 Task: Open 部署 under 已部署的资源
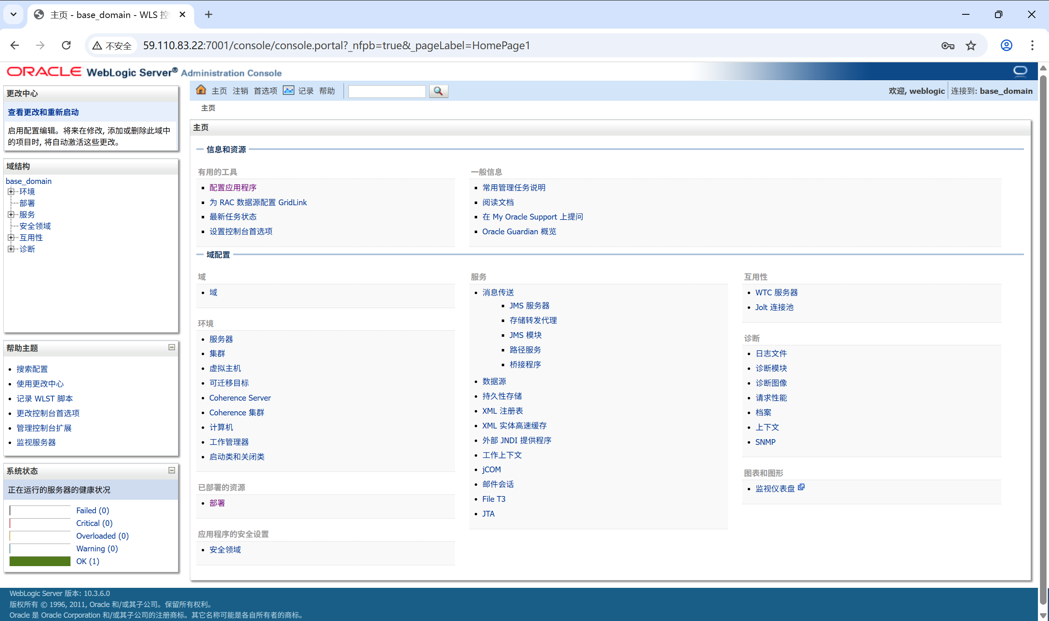(x=217, y=503)
